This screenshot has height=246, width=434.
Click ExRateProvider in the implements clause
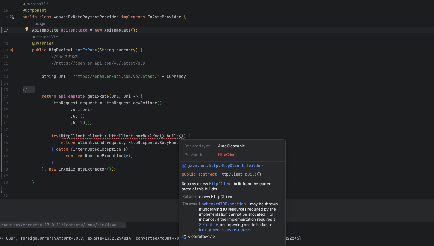(164, 17)
